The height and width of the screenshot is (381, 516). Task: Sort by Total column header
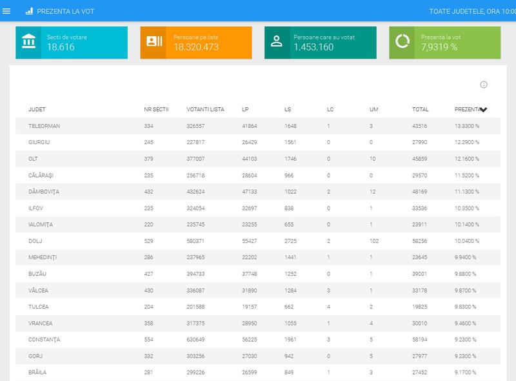tap(420, 109)
